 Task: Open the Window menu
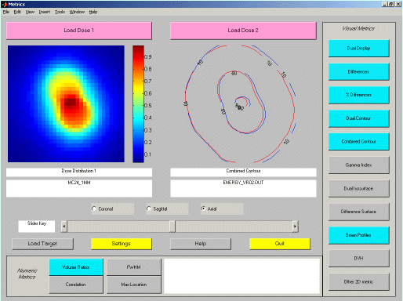[77, 12]
